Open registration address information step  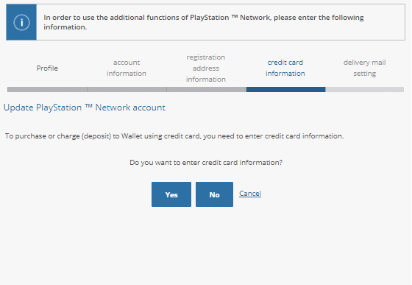coord(206,68)
